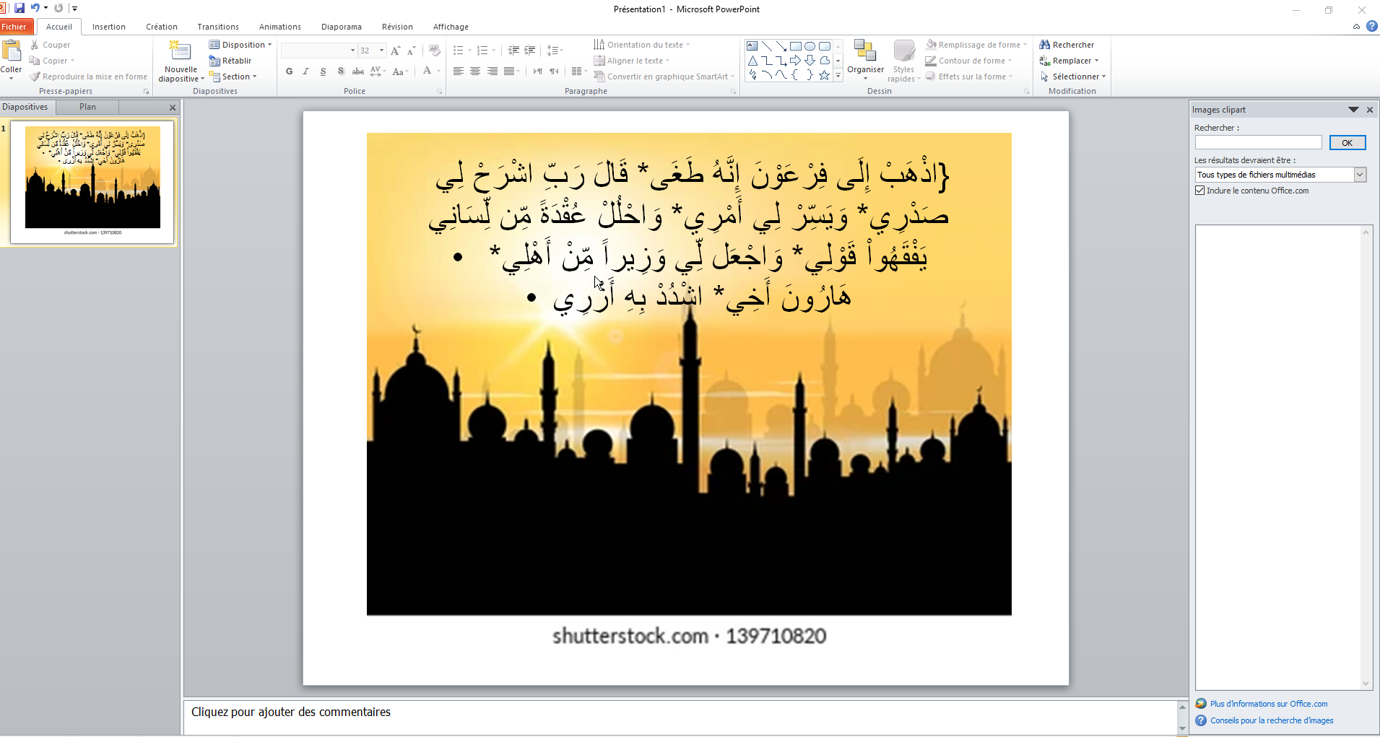This screenshot has height=737, width=1380.
Task: Expand Disposition layout dropdown
Action: click(240, 45)
